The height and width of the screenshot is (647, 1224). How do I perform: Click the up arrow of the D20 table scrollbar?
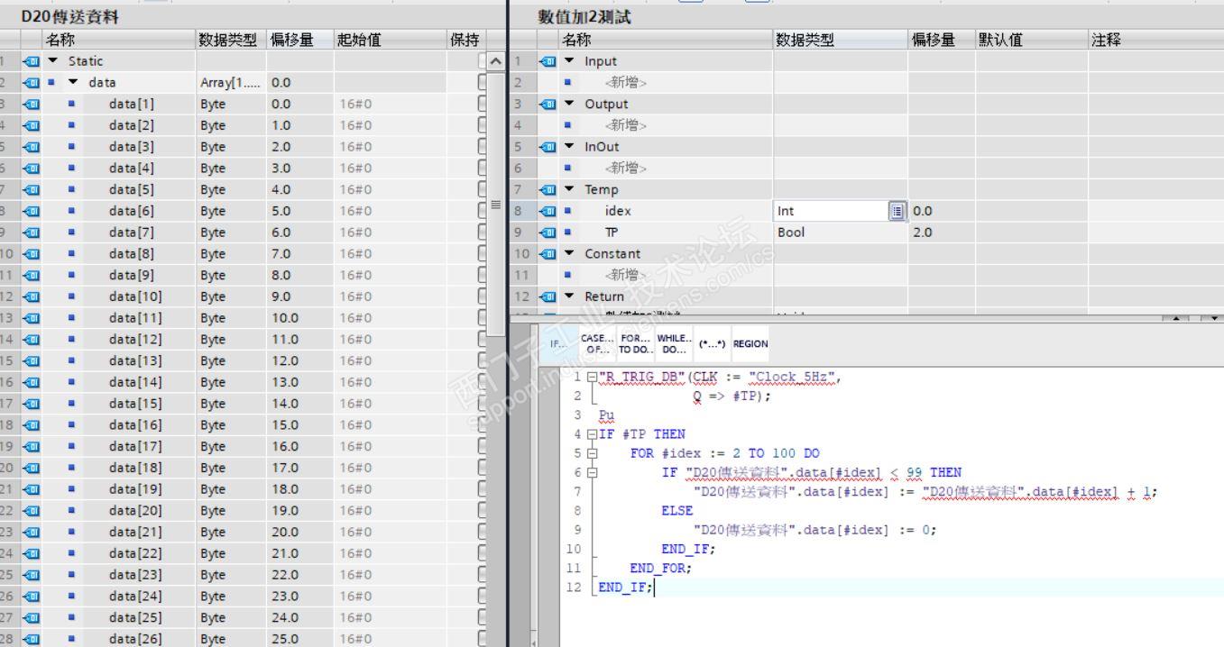[496, 61]
